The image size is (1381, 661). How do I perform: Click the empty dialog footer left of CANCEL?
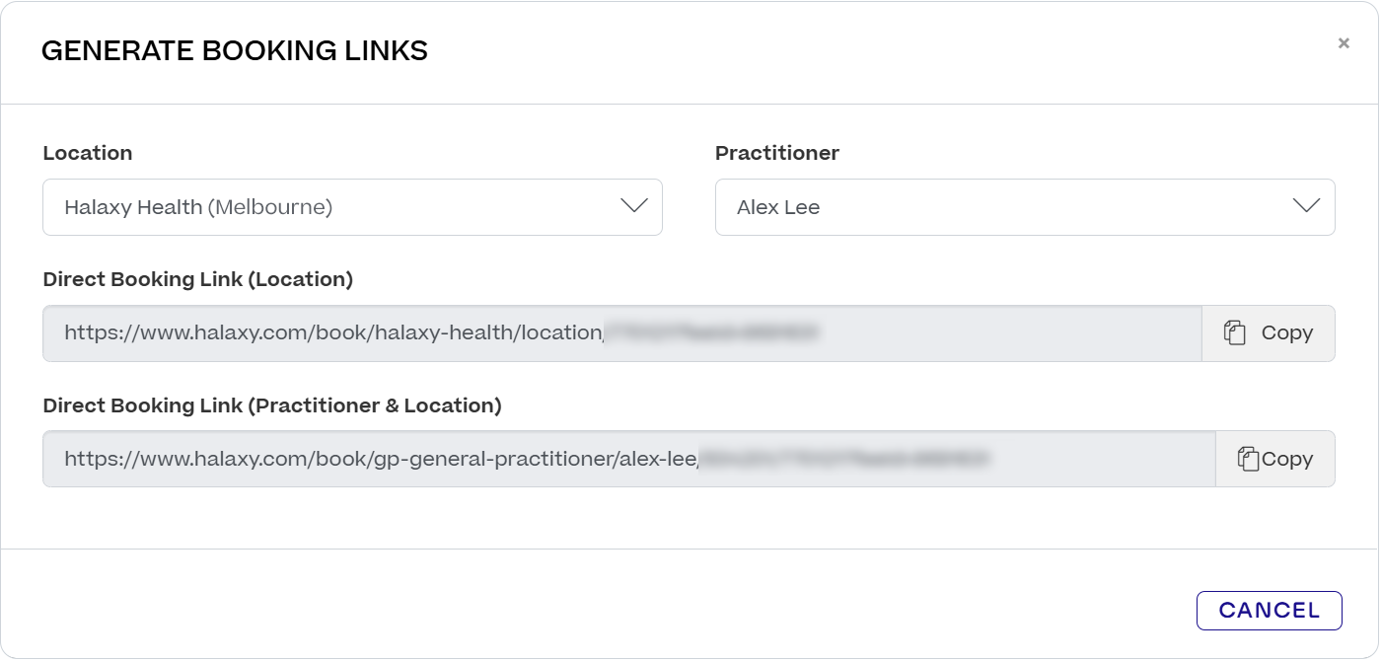coord(592,607)
